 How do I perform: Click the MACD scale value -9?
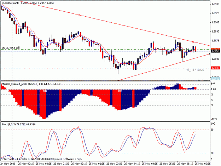(212, 105)
